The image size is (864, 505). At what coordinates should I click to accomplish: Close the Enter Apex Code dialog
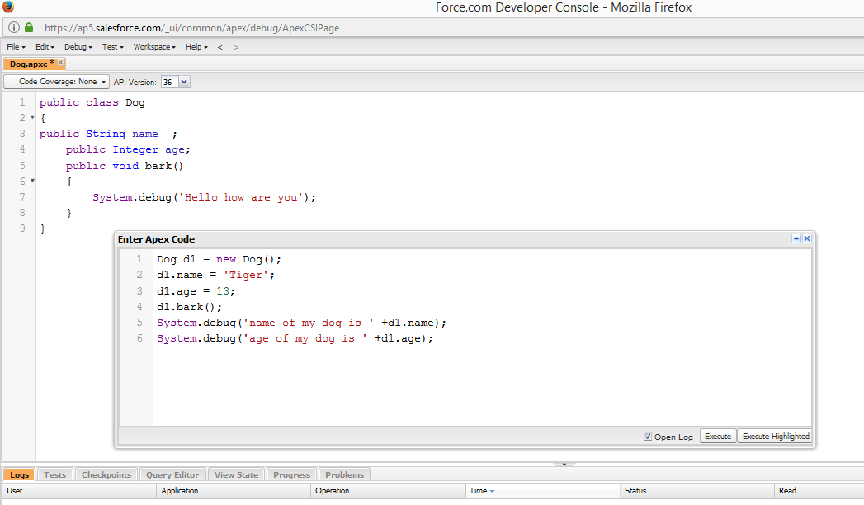pyautogui.click(x=807, y=238)
